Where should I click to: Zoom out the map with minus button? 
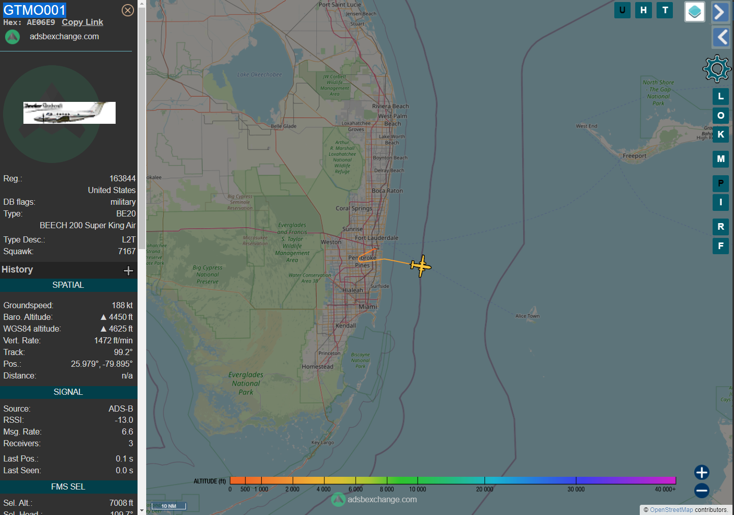701,491
